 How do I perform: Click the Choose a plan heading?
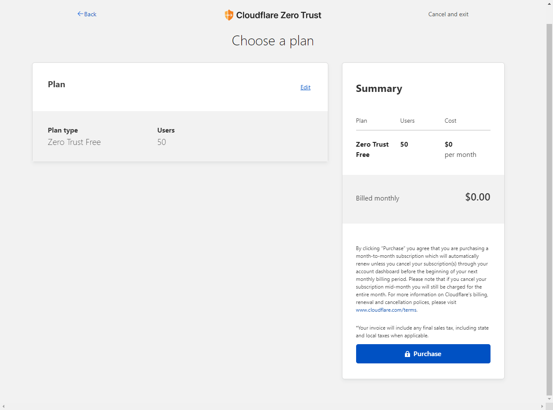point(273,41)
